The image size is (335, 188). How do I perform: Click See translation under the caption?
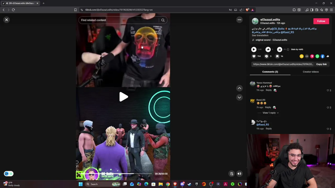pyautogui.click(x=260, y=36)
